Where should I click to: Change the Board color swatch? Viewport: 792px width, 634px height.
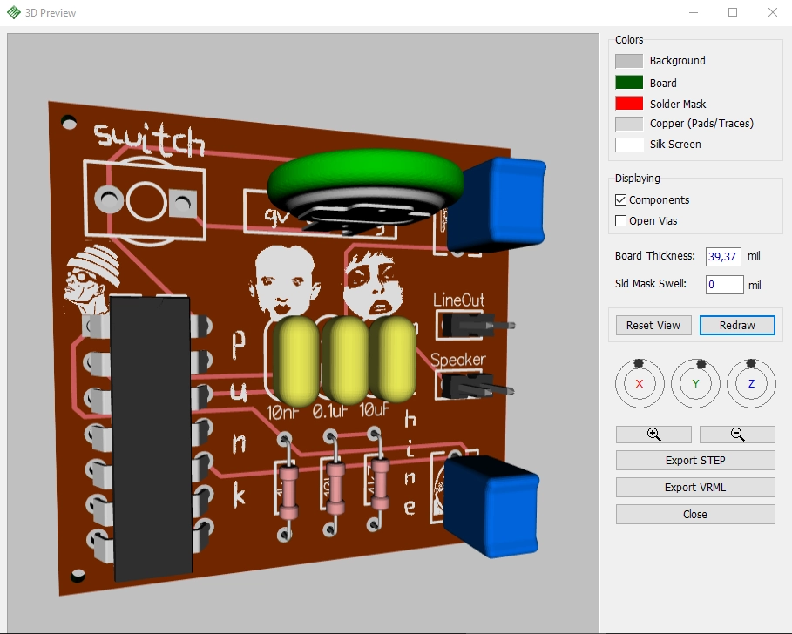[x=627, y=82]
